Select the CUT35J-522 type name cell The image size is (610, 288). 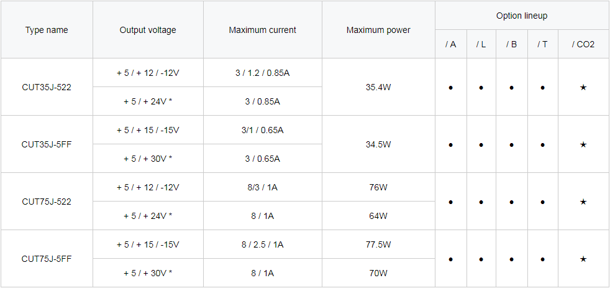tap(47, 87)
